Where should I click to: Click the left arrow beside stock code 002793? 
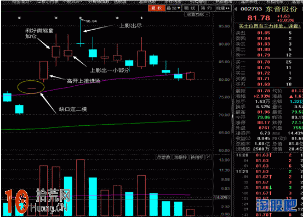pyautogui.click(x=236, y=9)
